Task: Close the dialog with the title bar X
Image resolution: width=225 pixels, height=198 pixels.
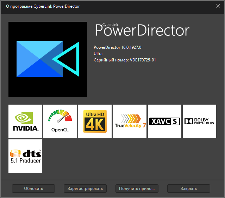Action: pos(218,5)
